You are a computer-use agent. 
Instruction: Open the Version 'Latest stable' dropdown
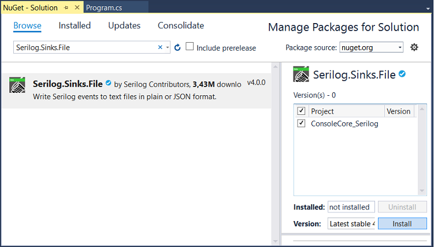(351, 223)
